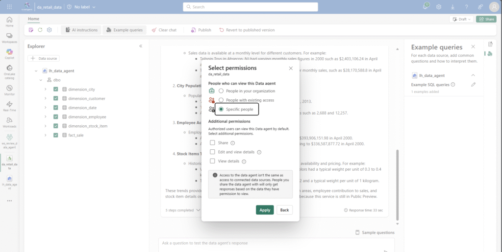Uncheck fact_sale table checkbox
This screenshot has height=252, width=502.
click(56, 135)
